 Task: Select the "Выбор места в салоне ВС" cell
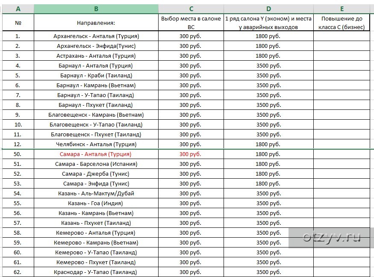[191, 23]
